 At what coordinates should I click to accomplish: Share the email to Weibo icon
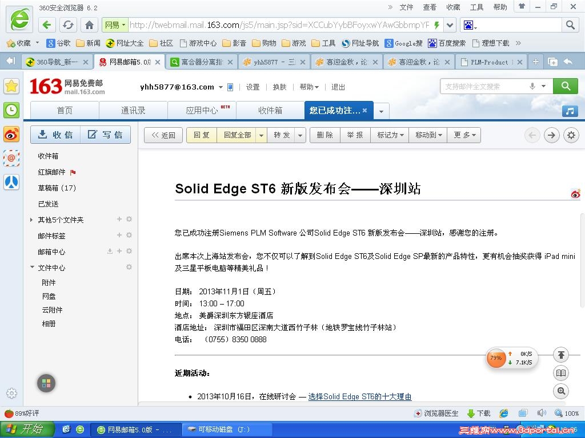click(575, 194)
